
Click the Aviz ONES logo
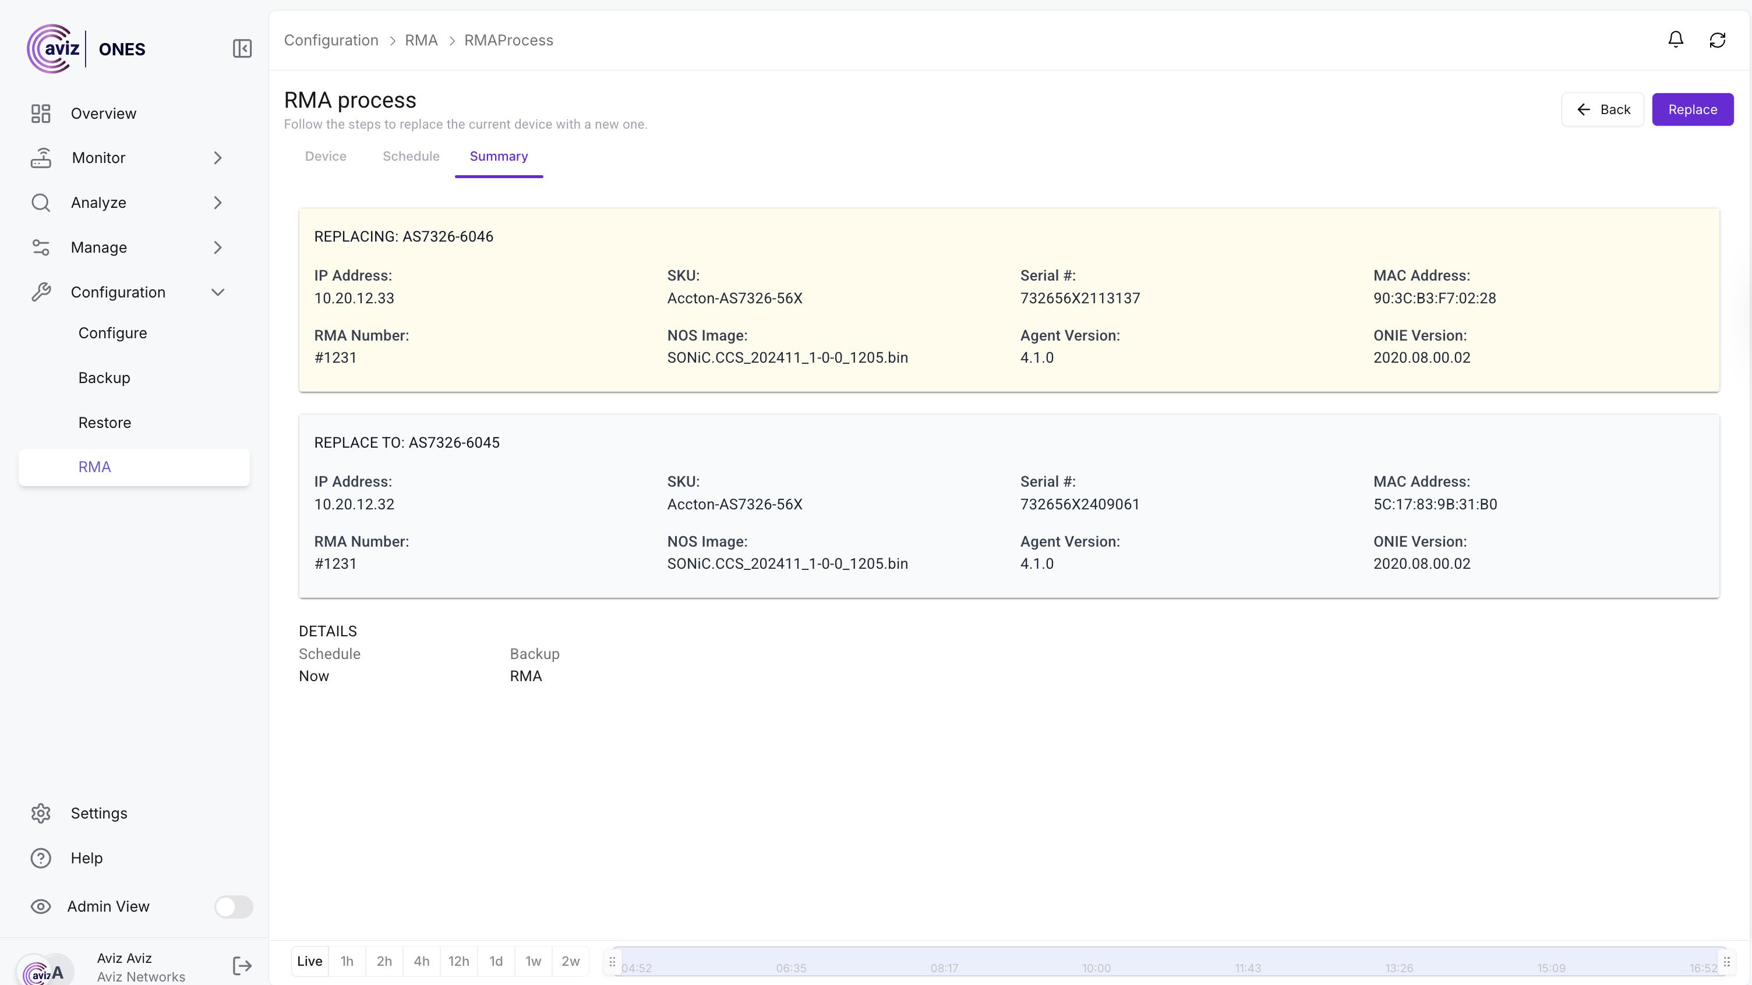pyautogui.click(x=86, y=49)
